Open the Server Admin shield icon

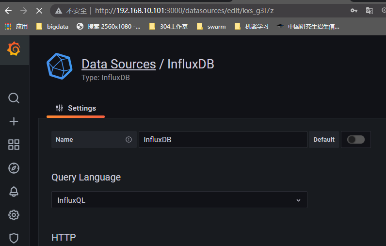(x=14, y=238)
